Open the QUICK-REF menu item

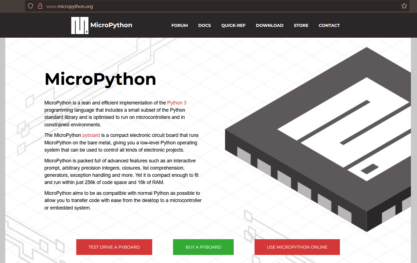(233, 25)
